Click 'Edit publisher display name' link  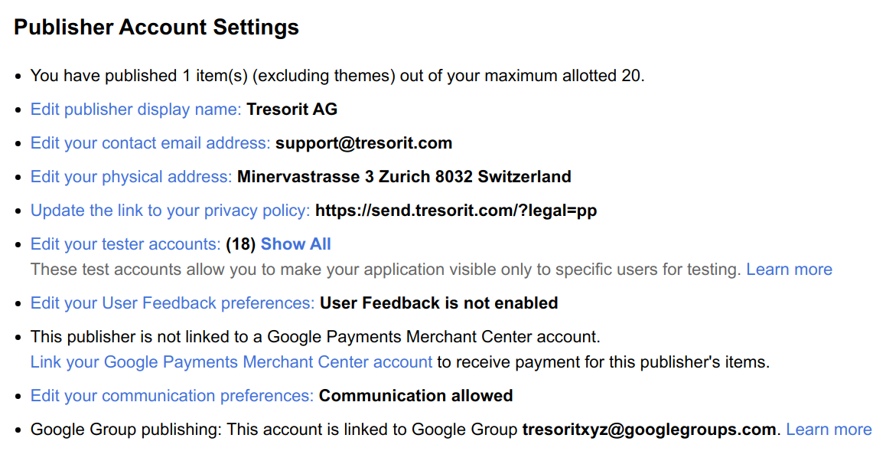pos(135,110)
